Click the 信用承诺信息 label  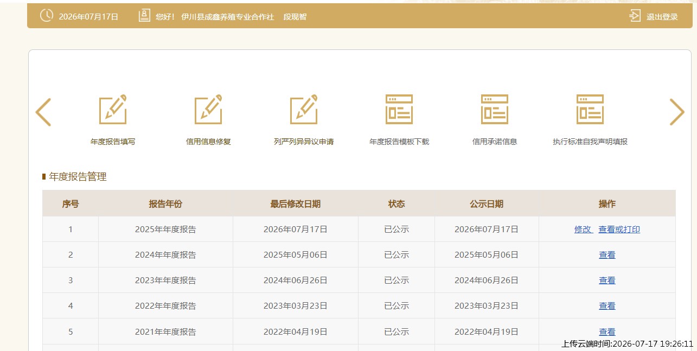(x=495, y=142)
